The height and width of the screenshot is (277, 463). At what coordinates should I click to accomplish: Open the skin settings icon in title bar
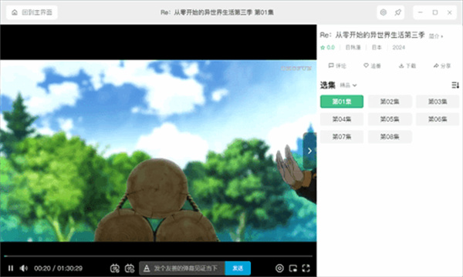coord(384,12)
